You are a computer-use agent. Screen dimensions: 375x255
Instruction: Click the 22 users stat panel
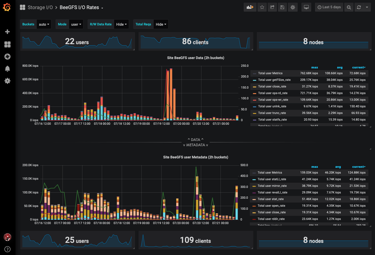click(x=77, y=41)
